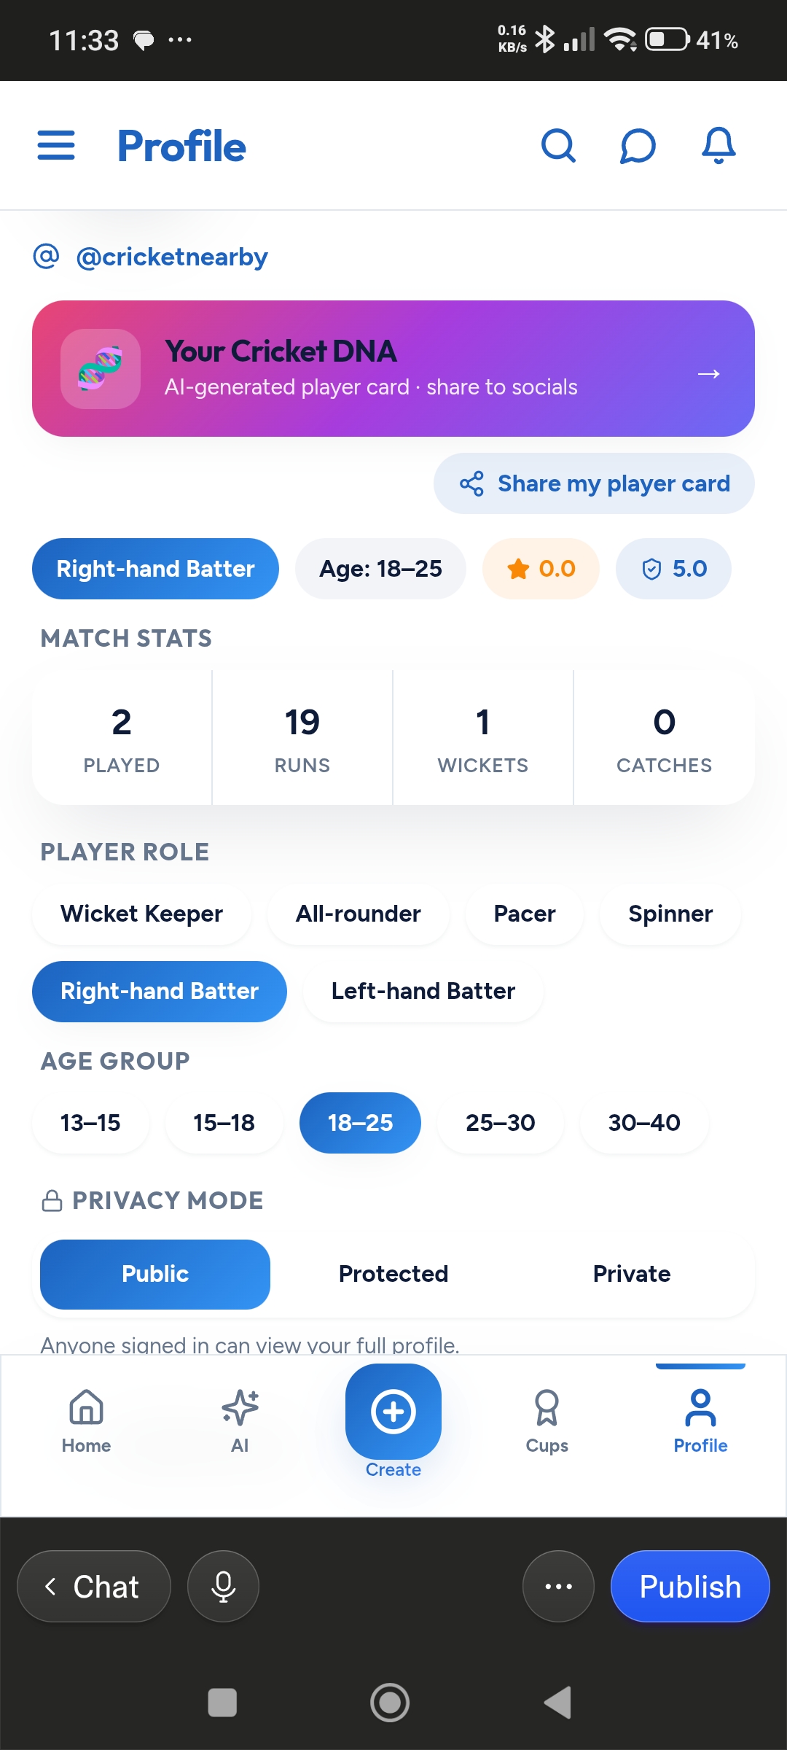Open the hamburger menu

(x=56, y=145)
